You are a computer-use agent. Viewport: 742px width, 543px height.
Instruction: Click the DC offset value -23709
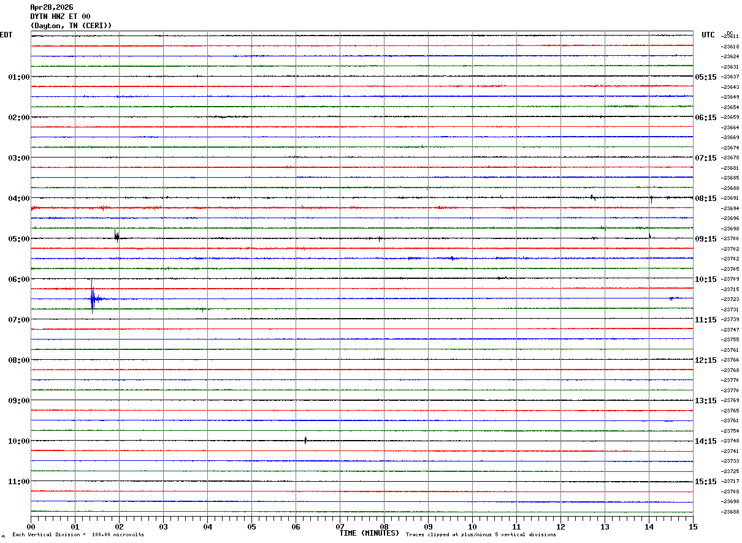coord(730,279)
